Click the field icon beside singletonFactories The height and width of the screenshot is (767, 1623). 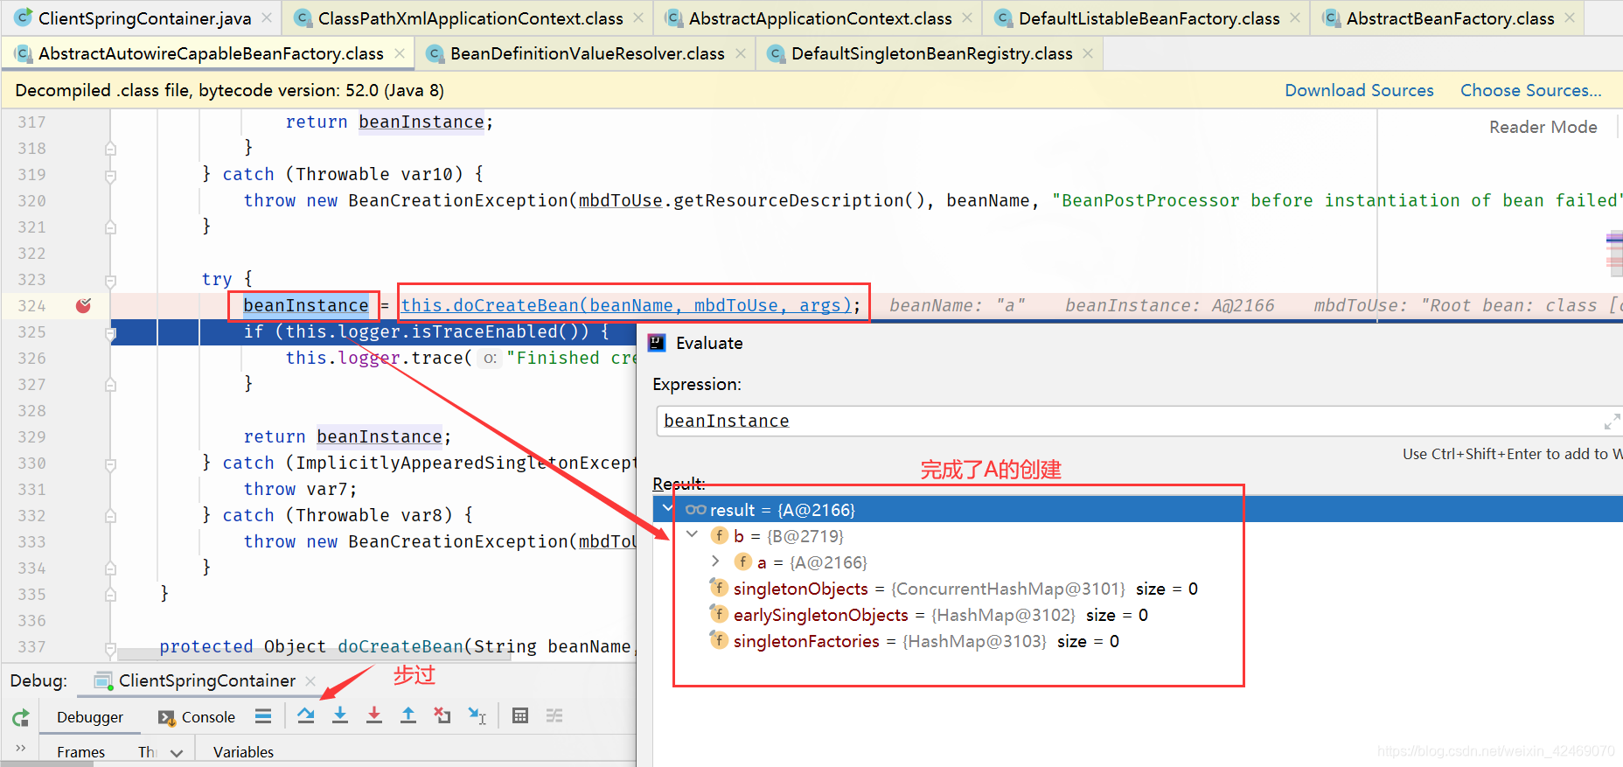point(719,640)
